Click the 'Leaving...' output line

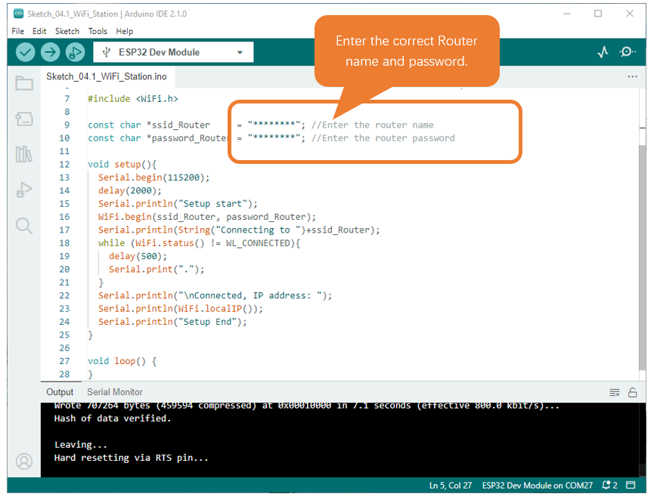pyautogui.click(x=80, y=445)
